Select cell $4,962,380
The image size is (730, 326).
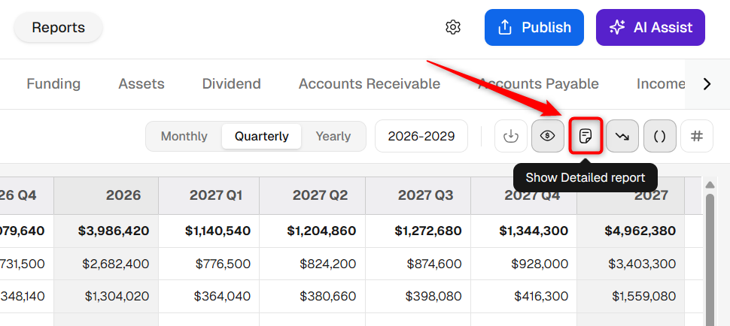point(631,231)
